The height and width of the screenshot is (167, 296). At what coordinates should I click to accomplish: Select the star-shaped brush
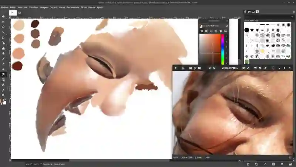[x=252, y=30]
